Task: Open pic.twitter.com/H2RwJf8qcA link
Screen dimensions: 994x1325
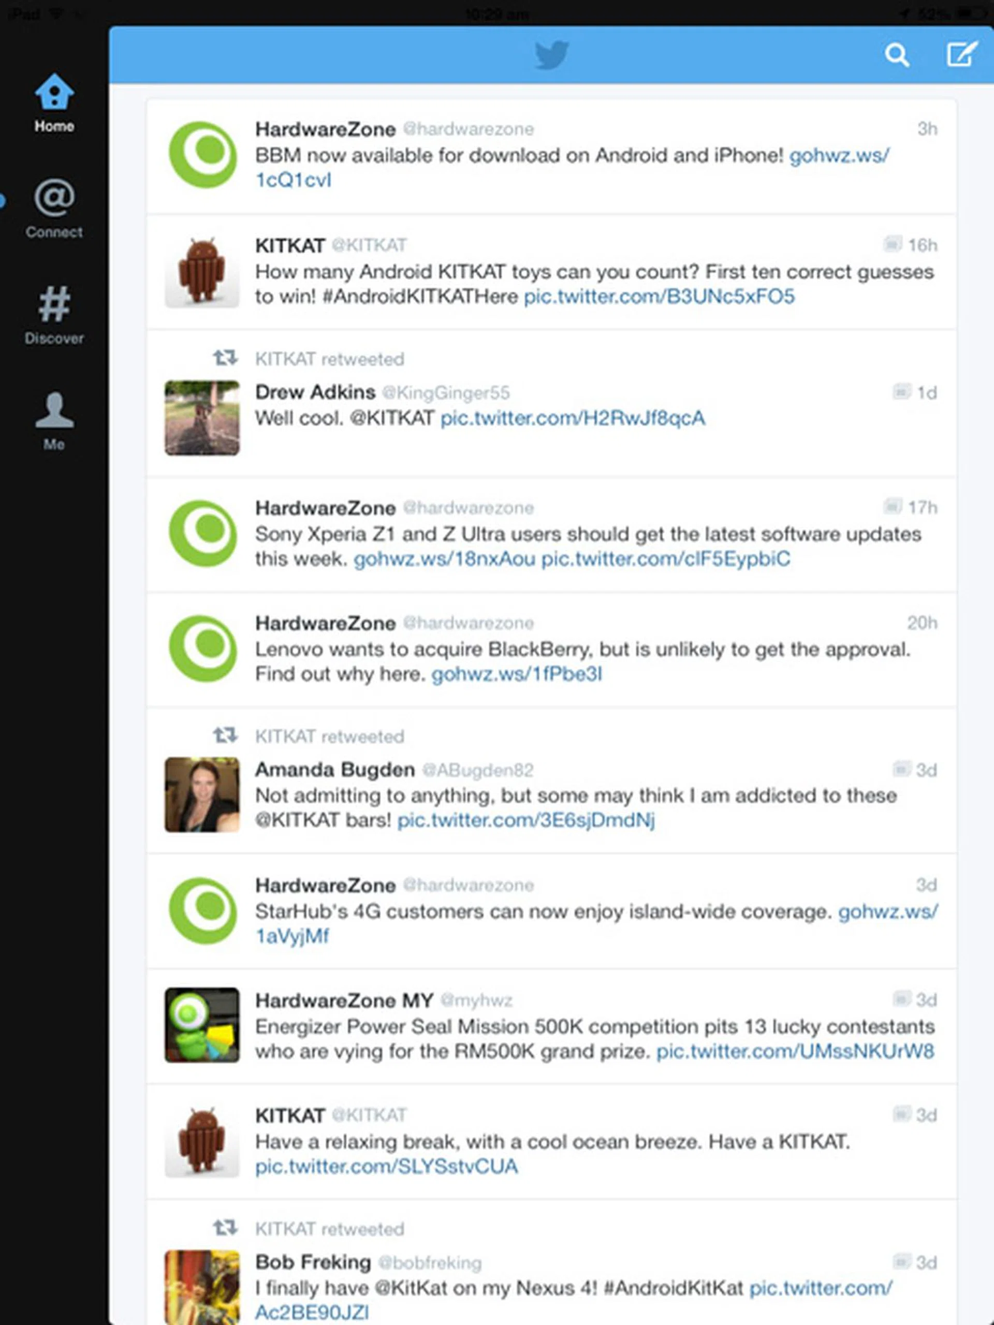Action: click(x=573, y=418)
